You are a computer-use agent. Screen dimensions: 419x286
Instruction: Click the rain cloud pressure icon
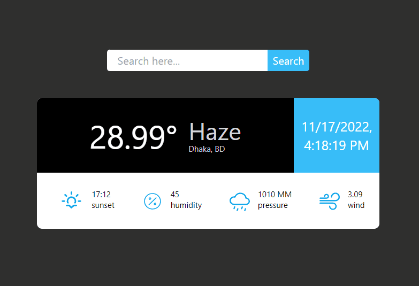pos(239,201)
